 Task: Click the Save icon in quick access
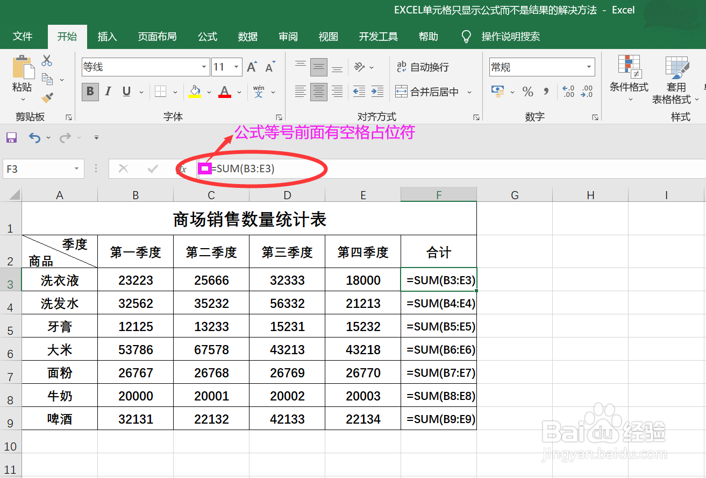pos(11,138)
